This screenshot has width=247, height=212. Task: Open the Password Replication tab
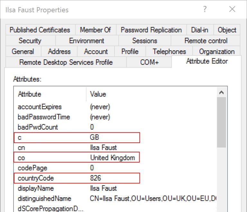pos(151,30)
